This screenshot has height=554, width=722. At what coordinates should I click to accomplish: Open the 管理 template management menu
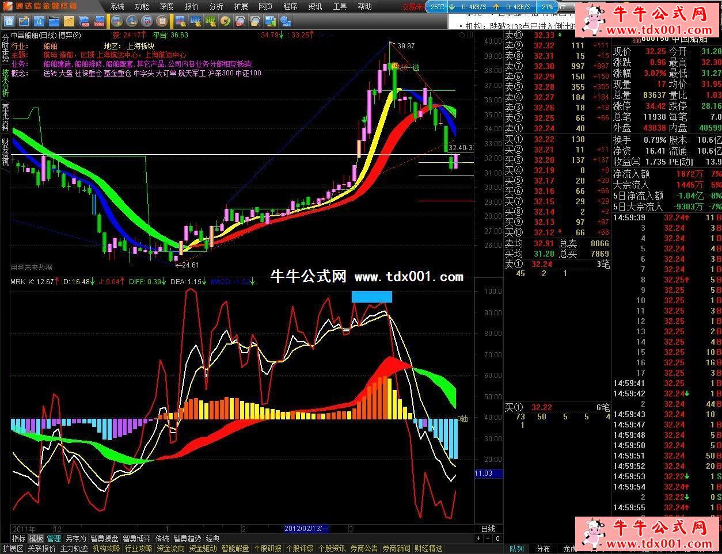pos(54,538)
